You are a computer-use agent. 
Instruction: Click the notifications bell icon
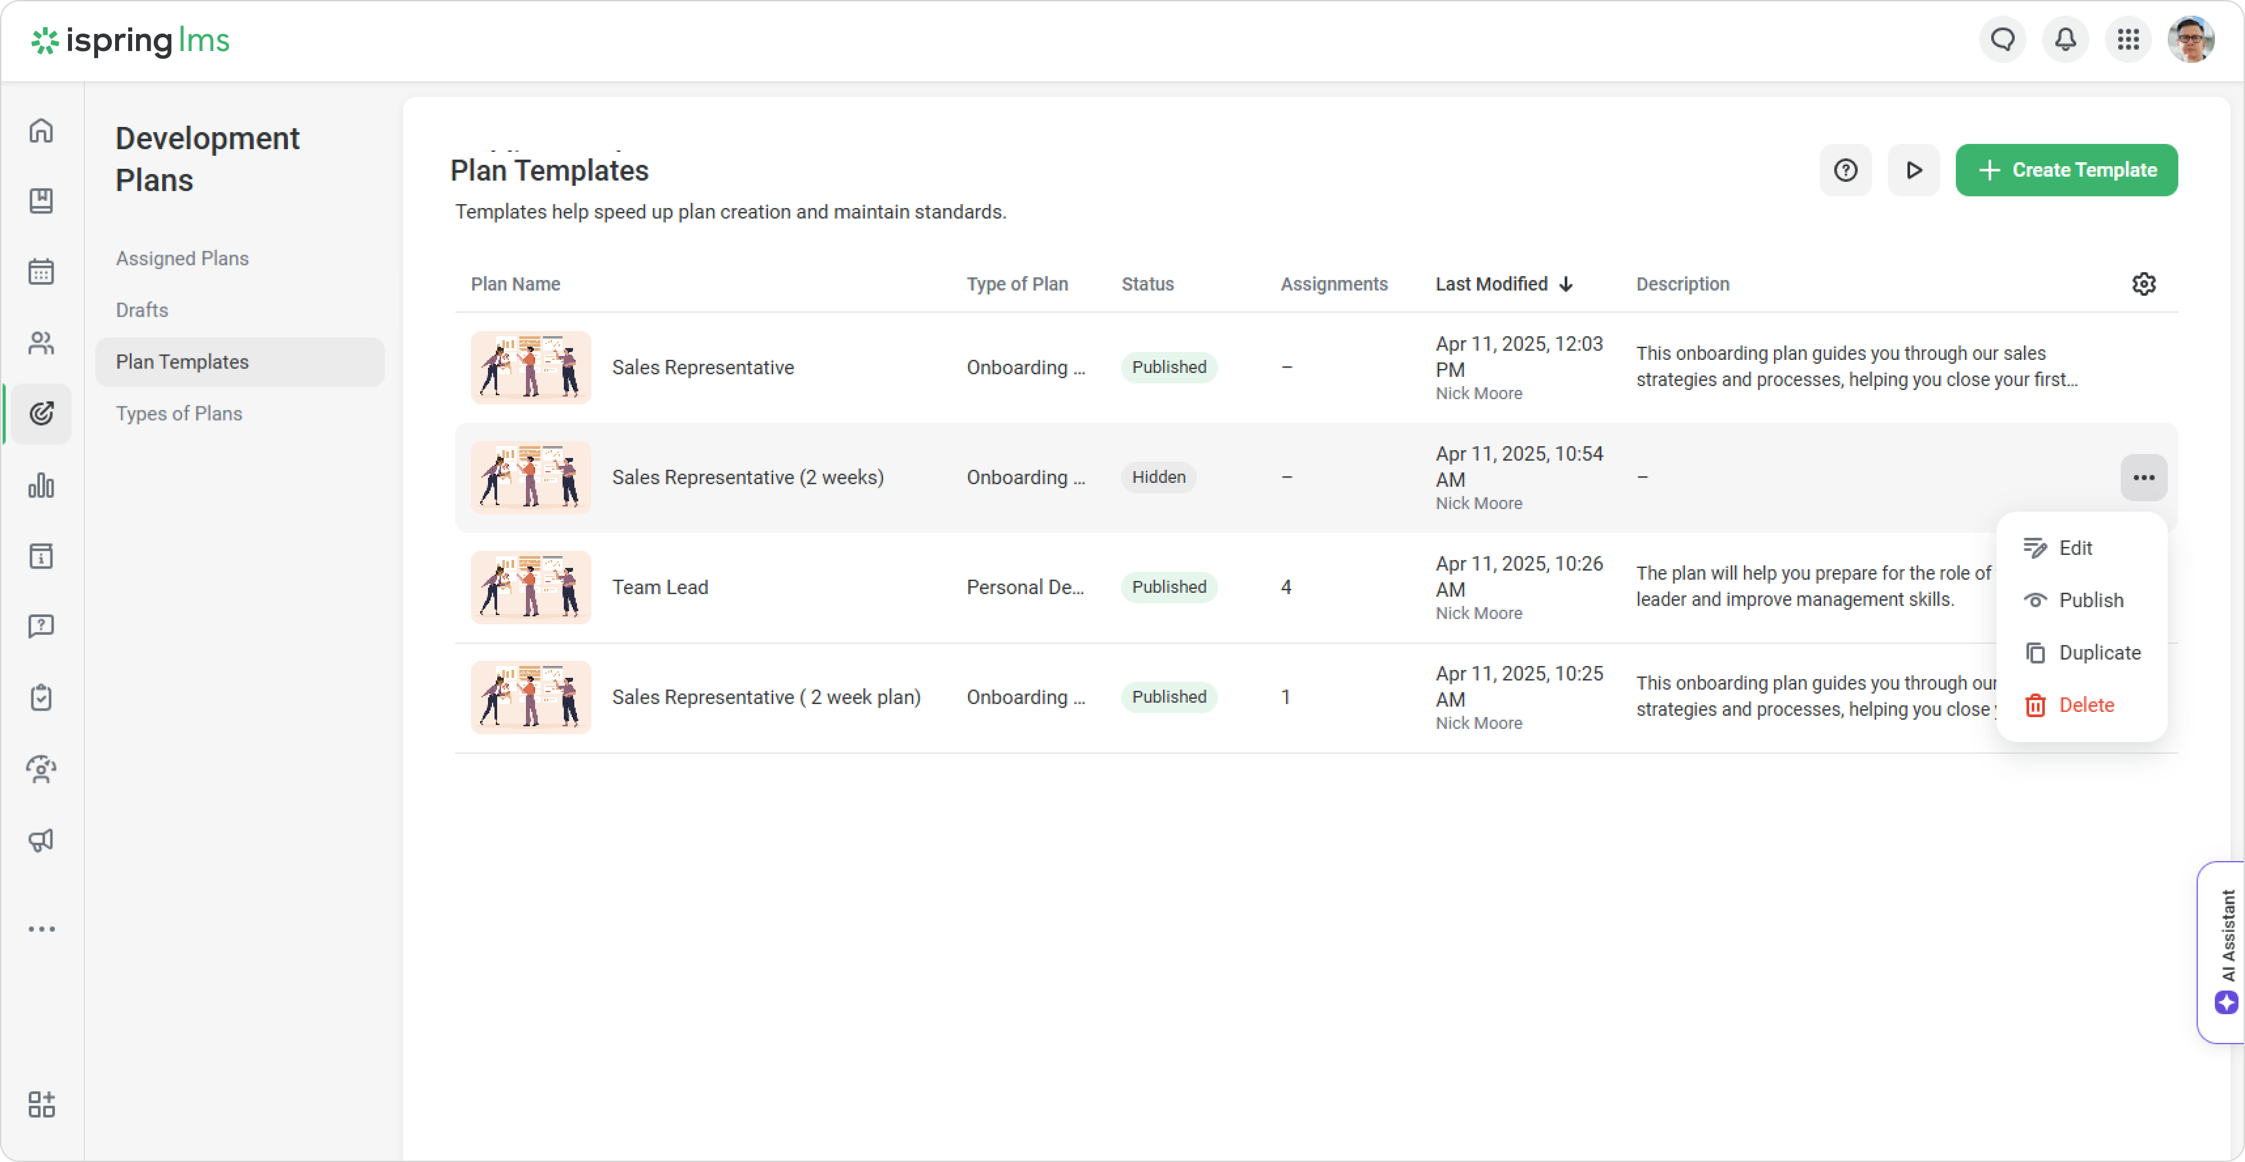click(2066, 40)
